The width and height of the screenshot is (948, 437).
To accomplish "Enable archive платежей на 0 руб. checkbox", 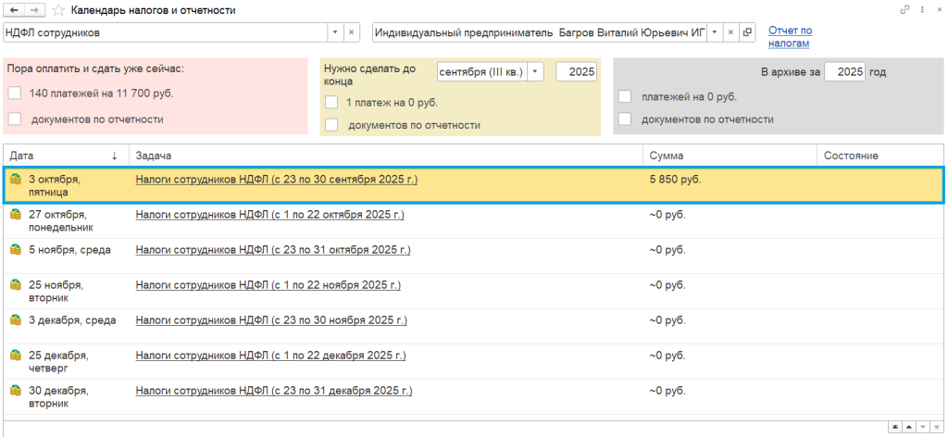I will pyautogui.click(x=625, y=96).
